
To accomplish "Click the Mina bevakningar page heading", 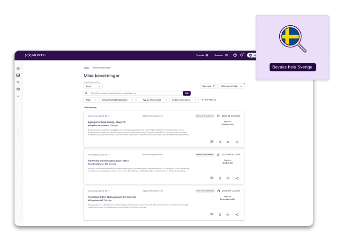I will point(102,76).
